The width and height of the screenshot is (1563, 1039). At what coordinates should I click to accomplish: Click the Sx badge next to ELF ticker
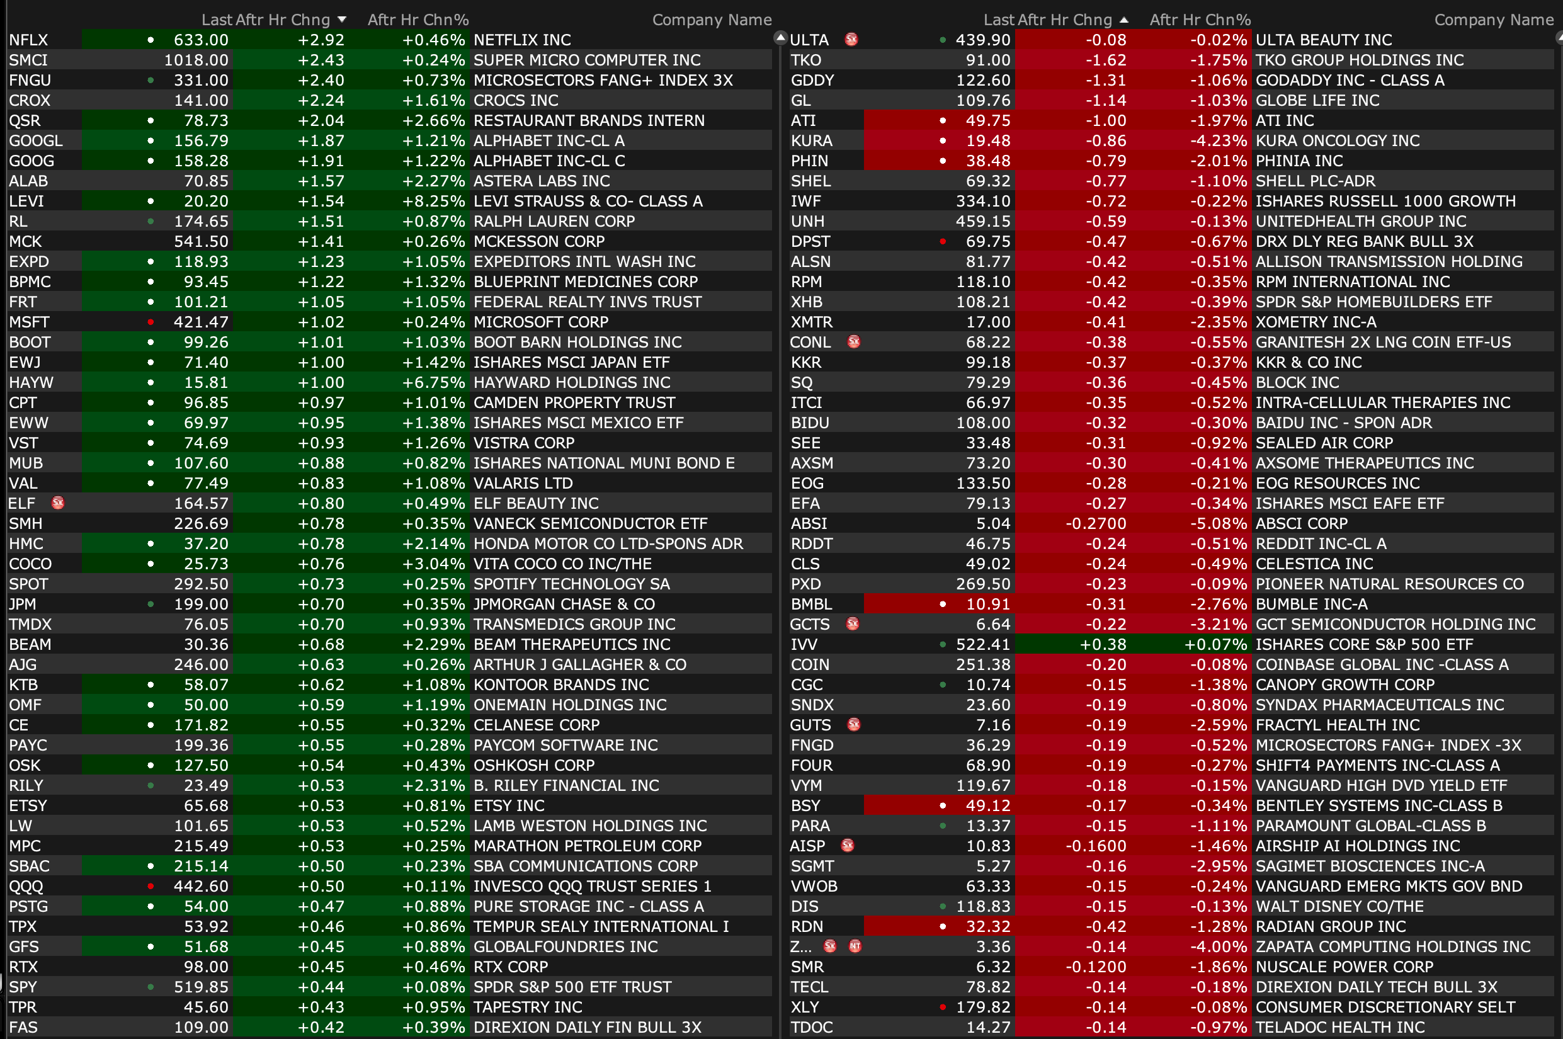point(59,503)
